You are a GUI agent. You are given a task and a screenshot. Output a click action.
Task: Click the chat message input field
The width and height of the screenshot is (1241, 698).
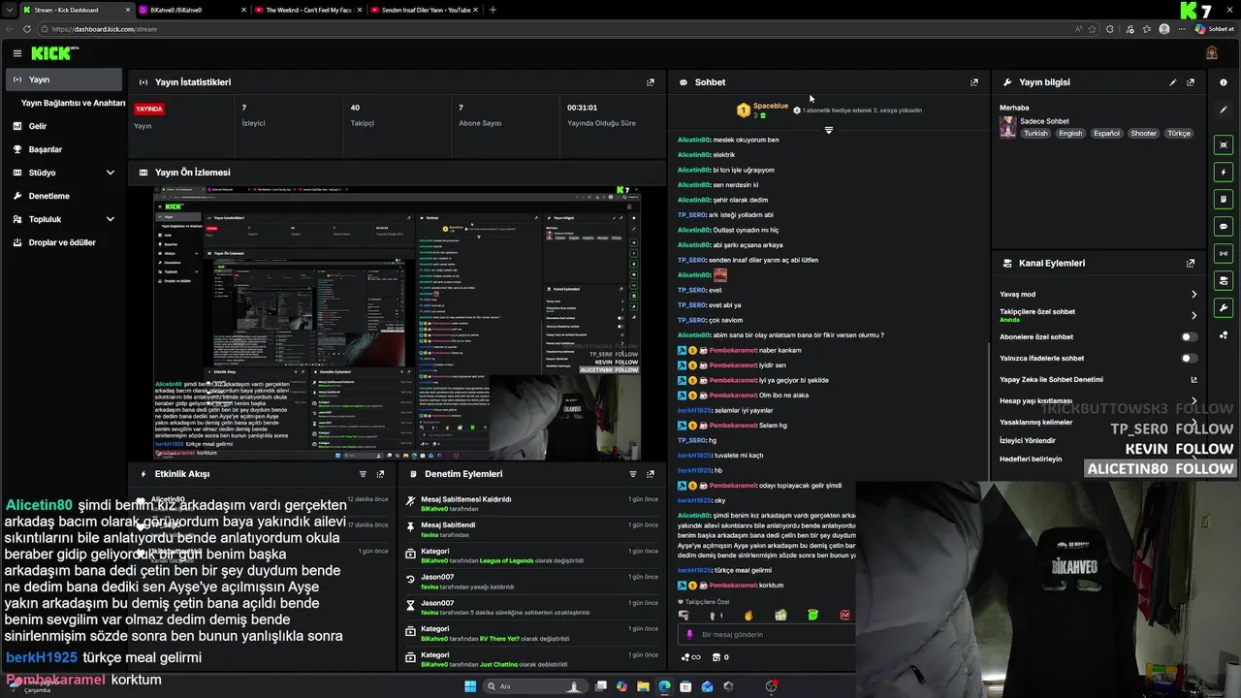766,635
